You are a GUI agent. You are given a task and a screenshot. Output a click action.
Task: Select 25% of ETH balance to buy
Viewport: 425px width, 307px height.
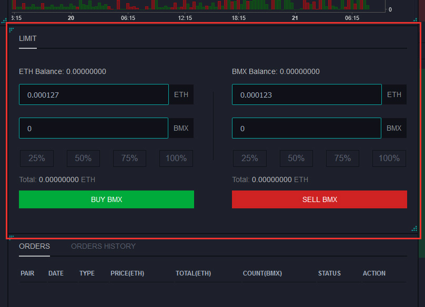[x=37, y=158]
